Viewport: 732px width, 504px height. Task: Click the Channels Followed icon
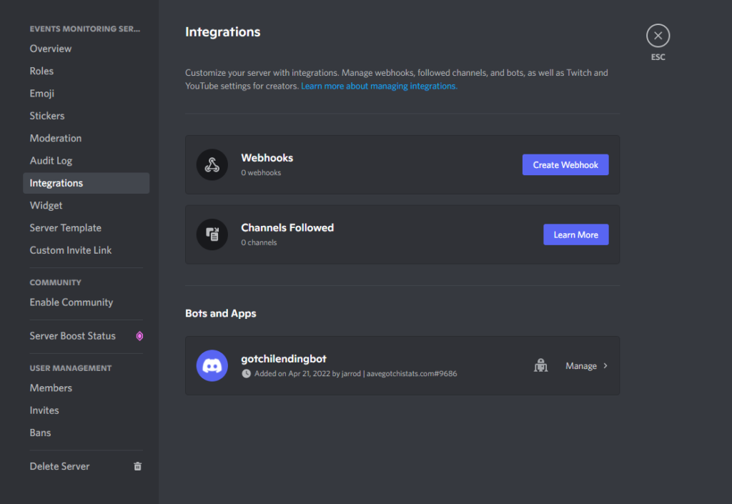pos(212,234)
